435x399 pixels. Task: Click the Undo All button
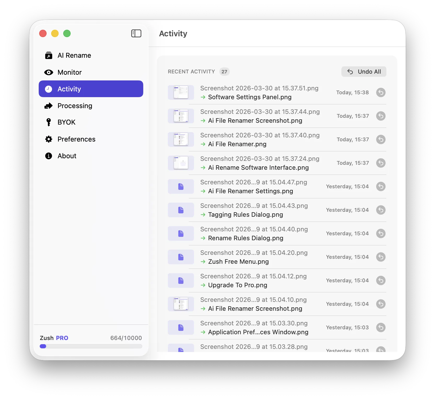364,71
